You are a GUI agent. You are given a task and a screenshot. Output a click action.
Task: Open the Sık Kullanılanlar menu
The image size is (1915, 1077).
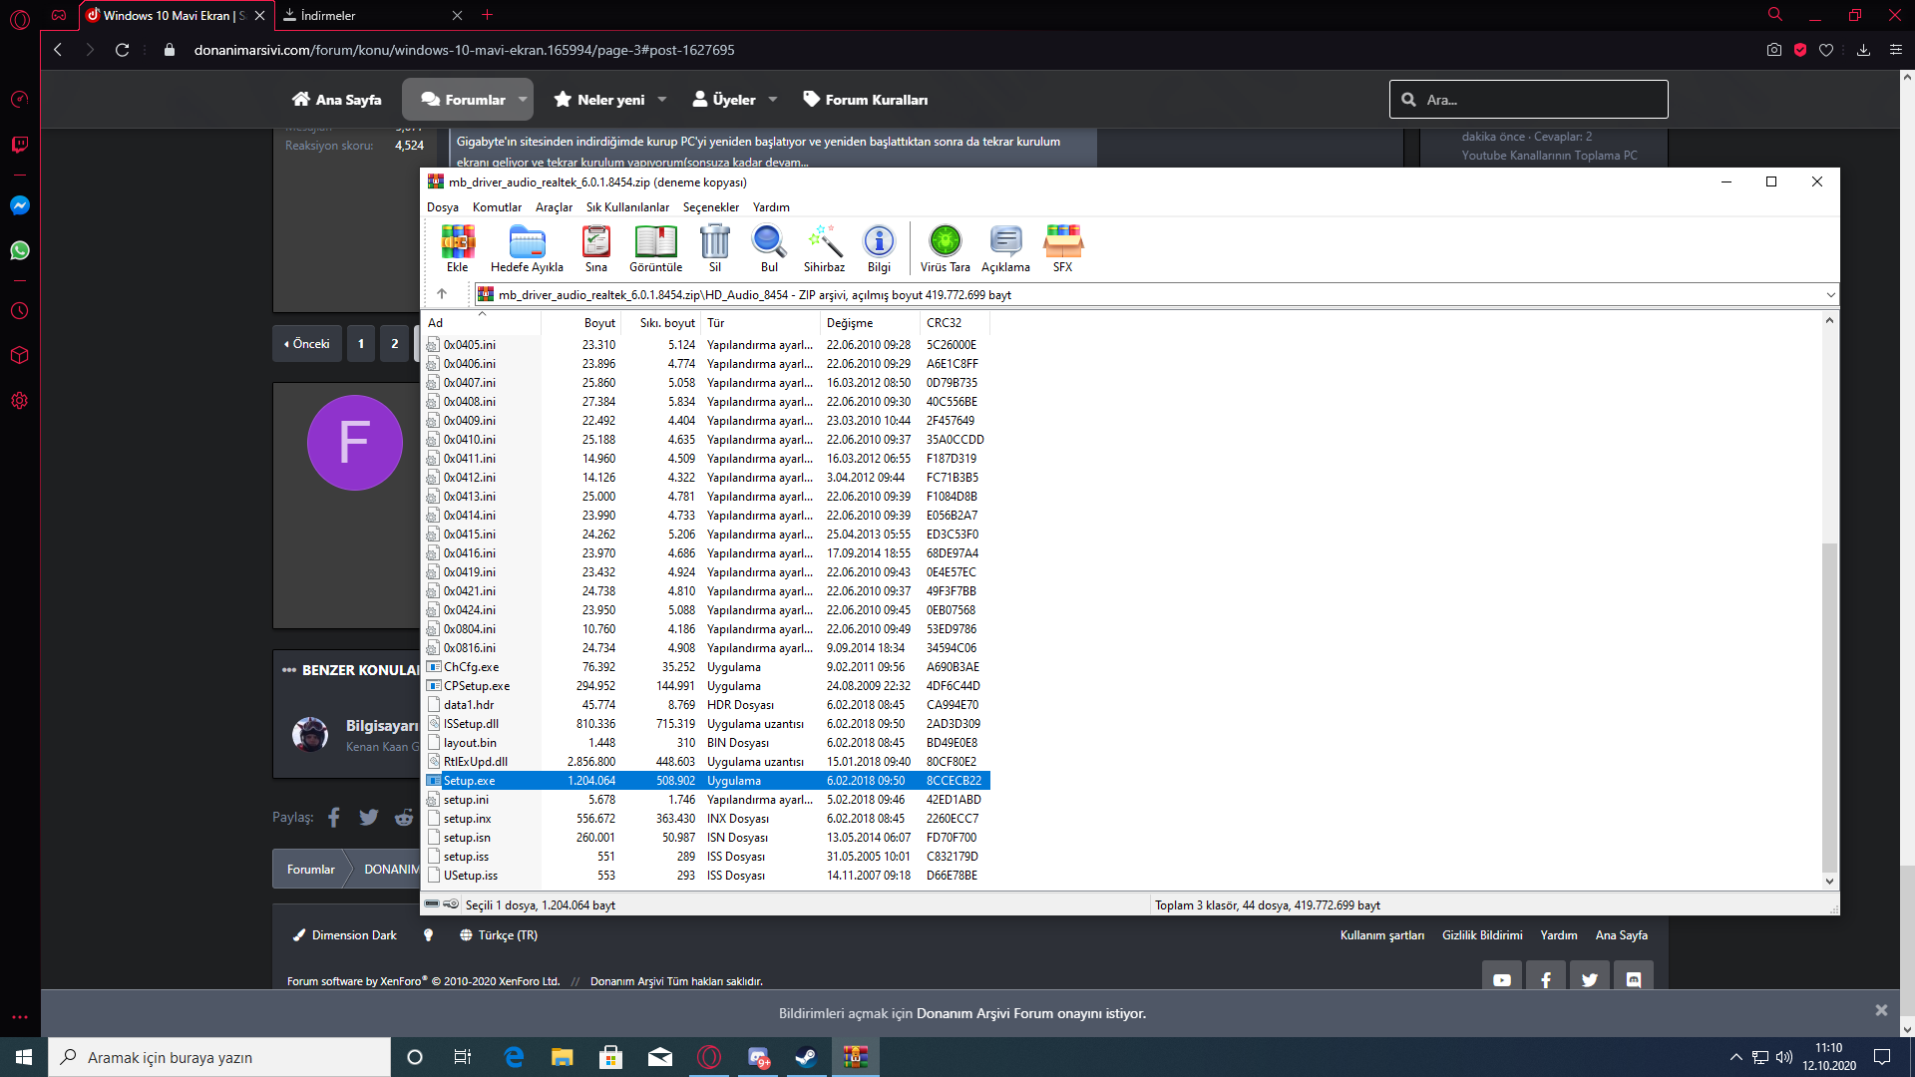pos(627,207)
